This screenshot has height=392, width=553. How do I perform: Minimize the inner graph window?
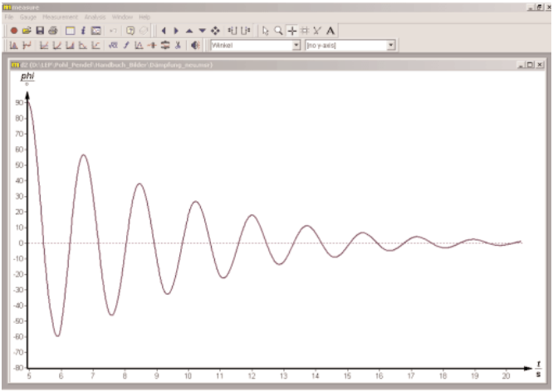[x=521, y=65]
